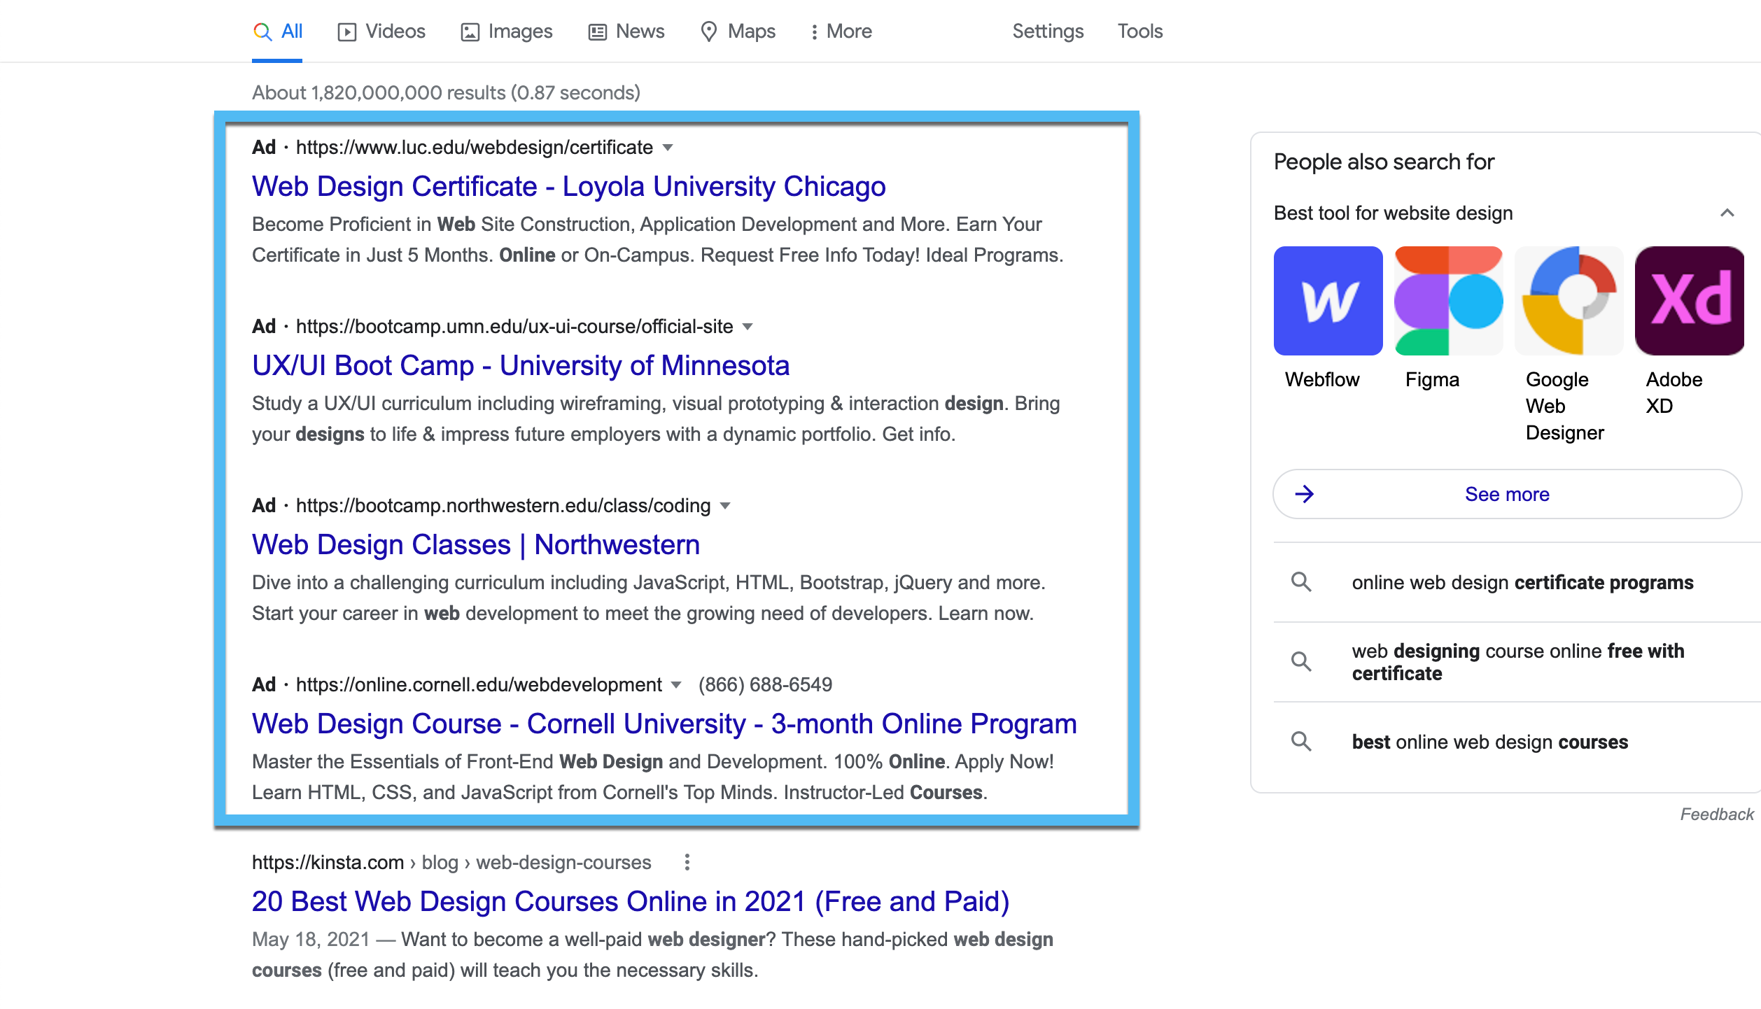Image resolution: width=1761 pixels, height=1009 pixels.
Task: Click the About 1,820,000,000 results text
Action: [x=446, y=92]
